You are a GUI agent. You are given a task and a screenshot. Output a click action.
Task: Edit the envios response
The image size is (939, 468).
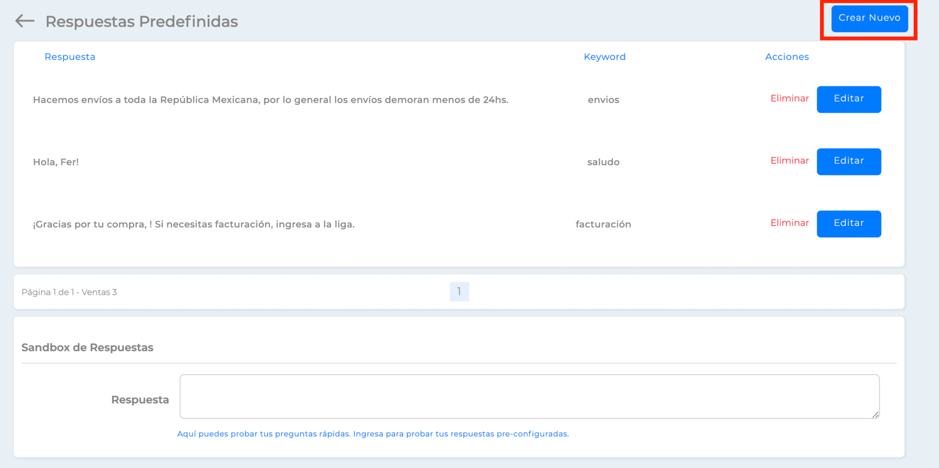(x=849, y=99)
